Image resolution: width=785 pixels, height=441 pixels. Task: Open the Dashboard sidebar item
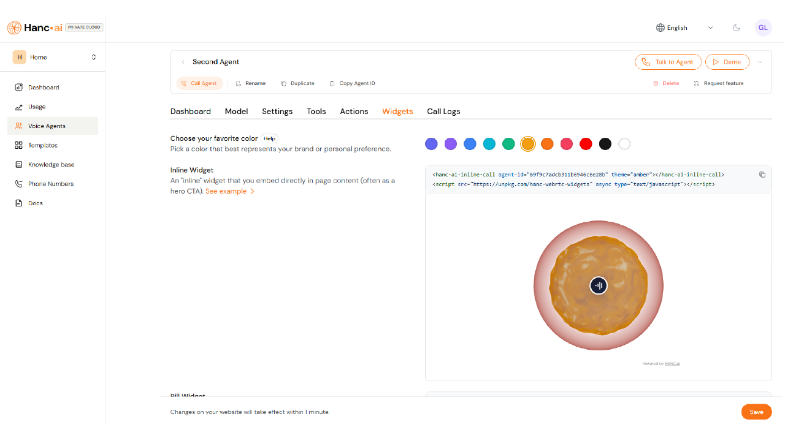53,88
